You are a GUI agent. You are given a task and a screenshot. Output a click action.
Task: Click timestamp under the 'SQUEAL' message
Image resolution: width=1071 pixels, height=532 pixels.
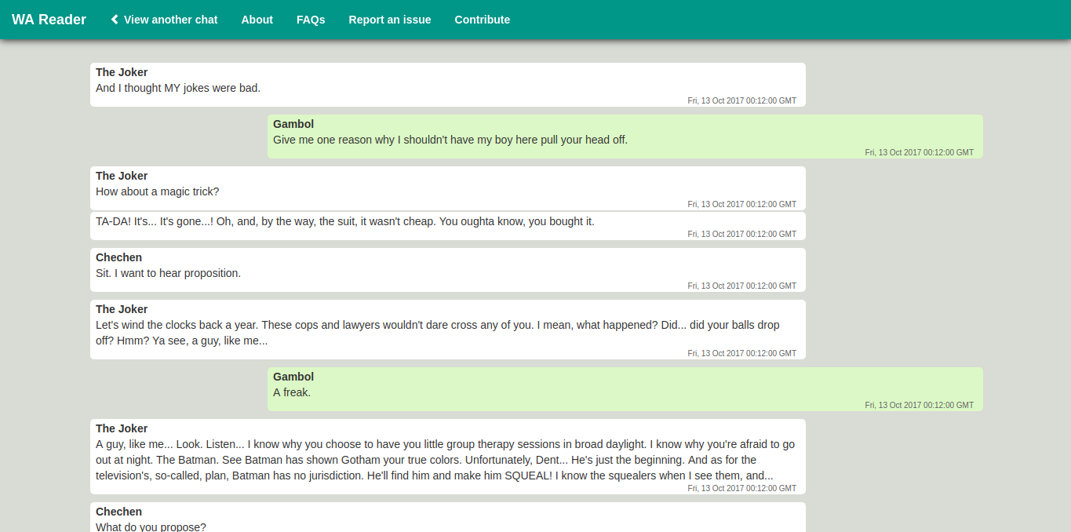741,488
